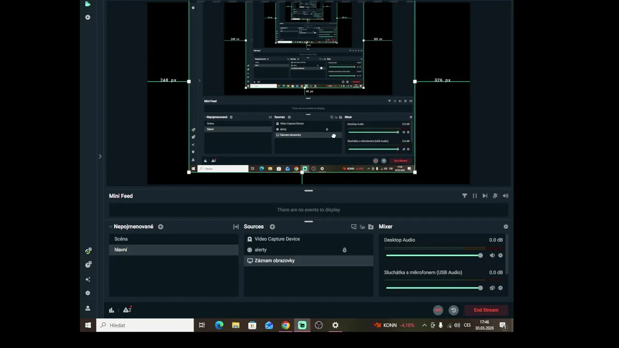Click the Windows Start button
This screenshot has height=348, width=619.
point(88,325)
